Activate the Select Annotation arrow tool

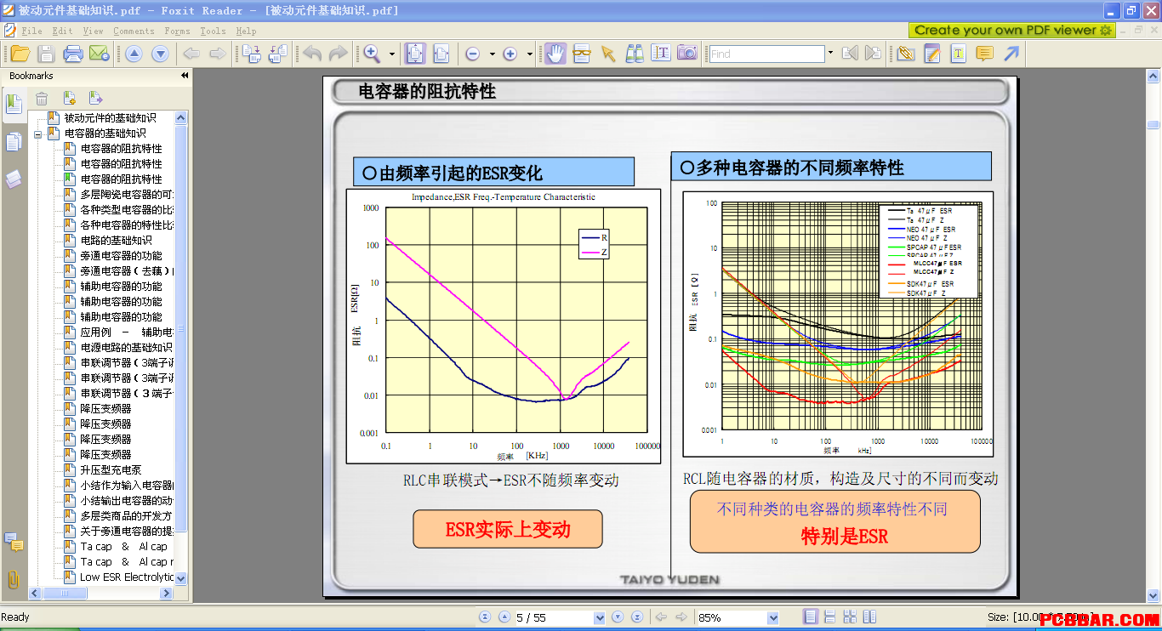(x=607, y=54)
